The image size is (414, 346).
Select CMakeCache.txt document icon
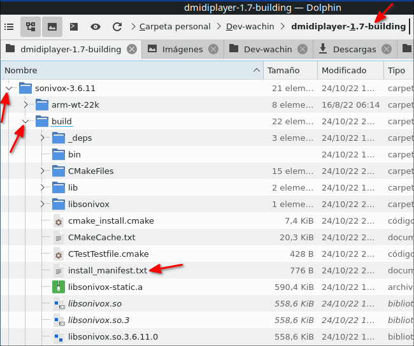(59, 238)
